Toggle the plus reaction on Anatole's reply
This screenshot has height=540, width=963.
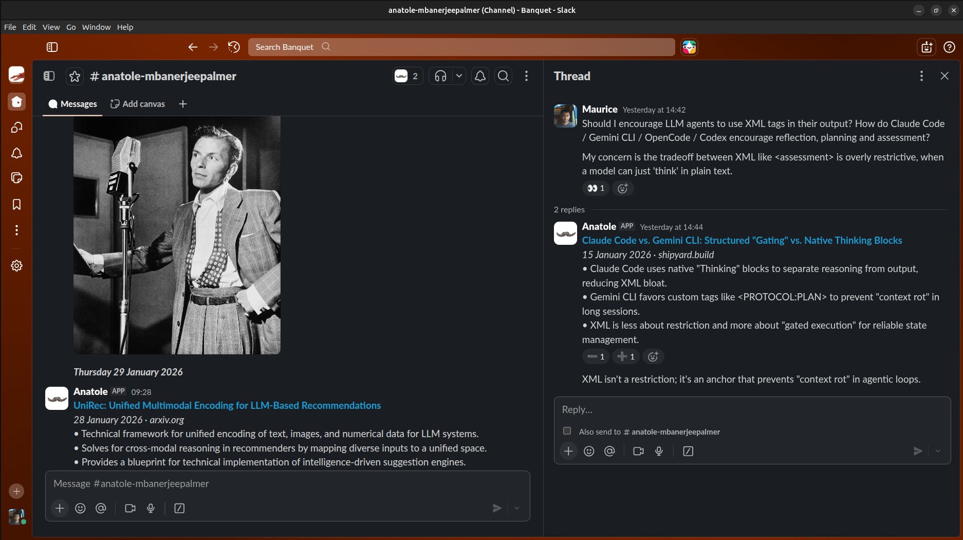point(626,356)
